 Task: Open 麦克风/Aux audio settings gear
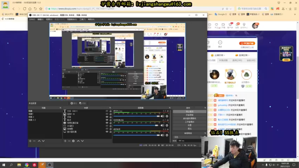tap(167, 116)
